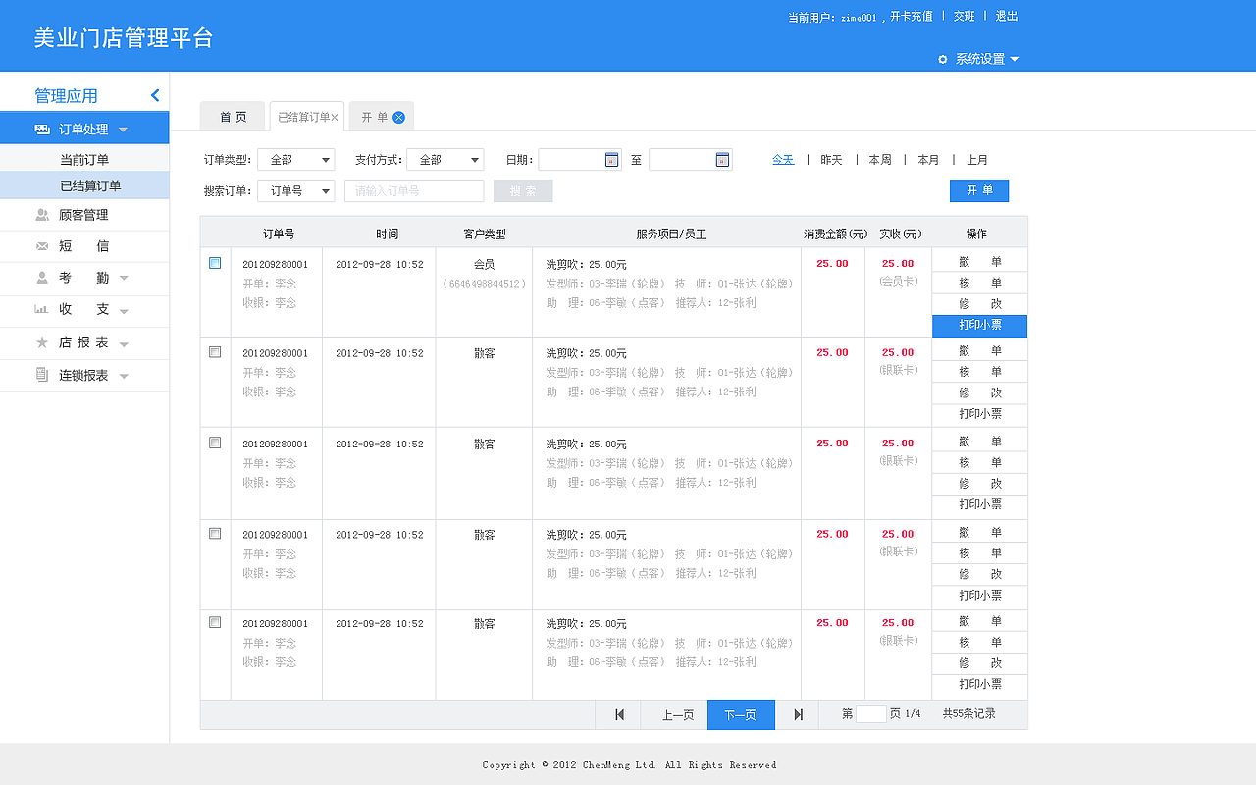The height and width of the screenshot is (785, 1256).
Task: Jump to last page using skip icon
Action: (797, 714)
